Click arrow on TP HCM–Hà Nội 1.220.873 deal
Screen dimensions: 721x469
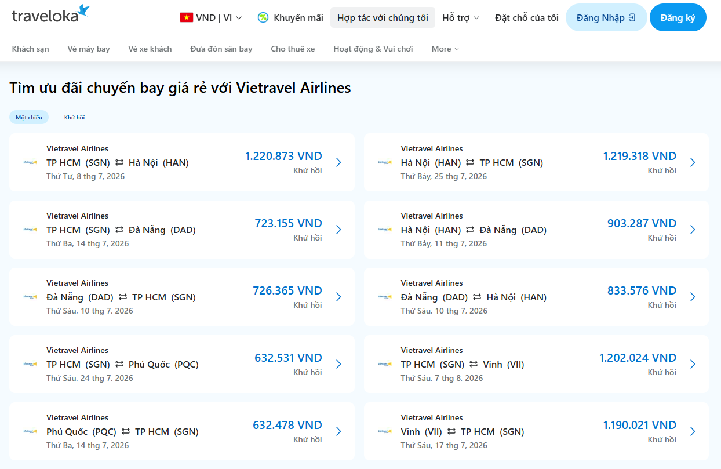click(338, 162)
